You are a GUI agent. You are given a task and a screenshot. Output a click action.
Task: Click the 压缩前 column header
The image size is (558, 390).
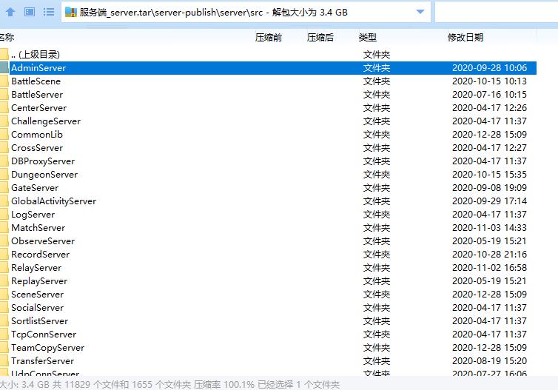click(x=268, y=37)
